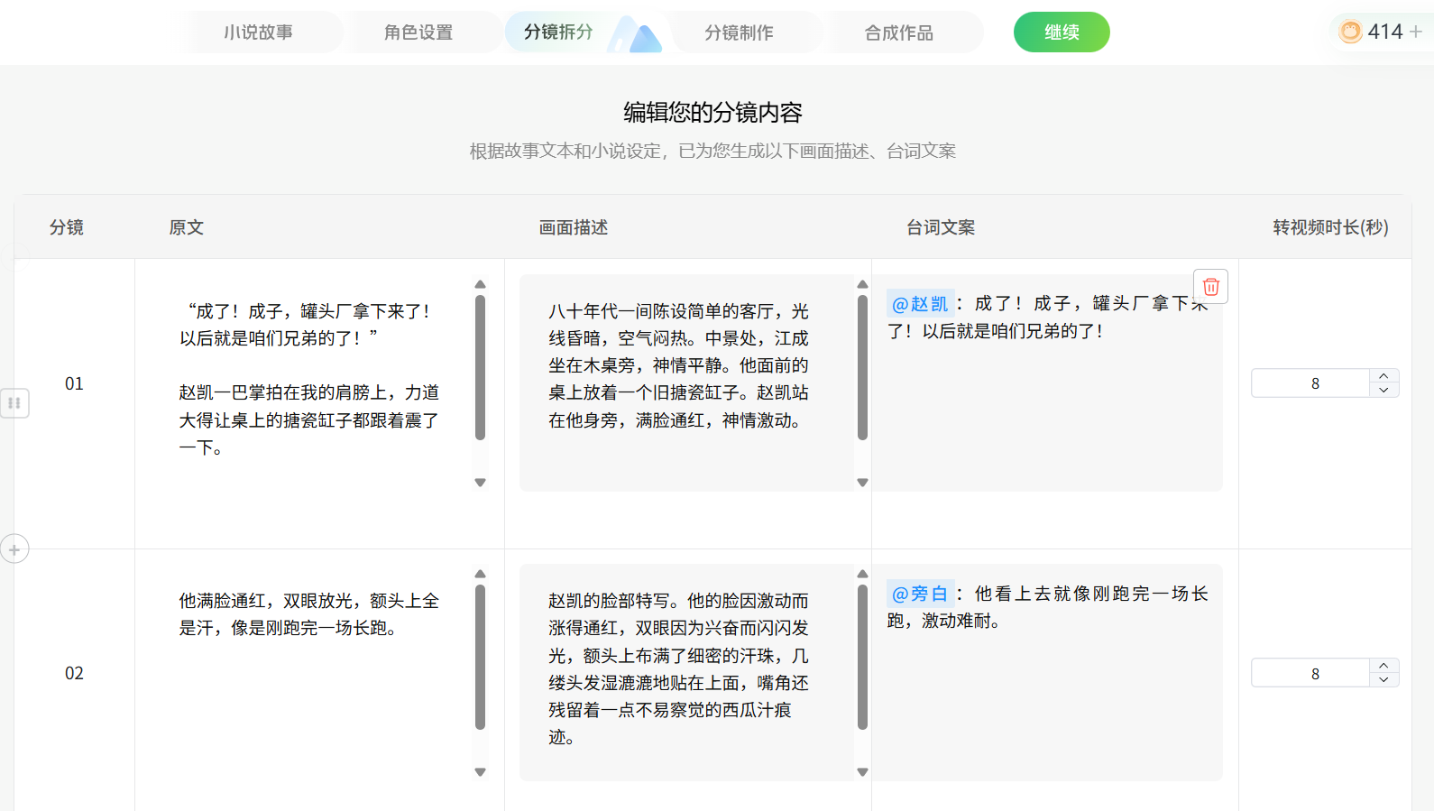Click the original text of storyboard 02
1434x811 pixels.
point(309,614)
